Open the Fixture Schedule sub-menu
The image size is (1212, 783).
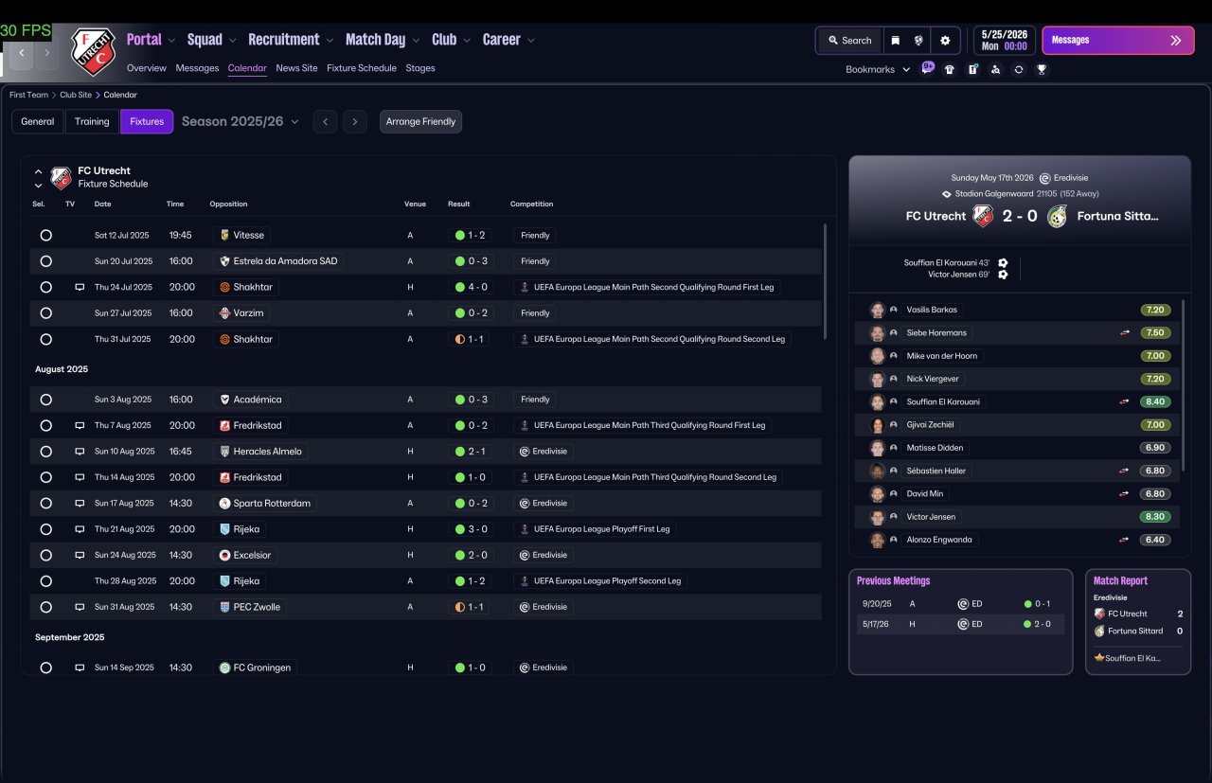(362, 68)
